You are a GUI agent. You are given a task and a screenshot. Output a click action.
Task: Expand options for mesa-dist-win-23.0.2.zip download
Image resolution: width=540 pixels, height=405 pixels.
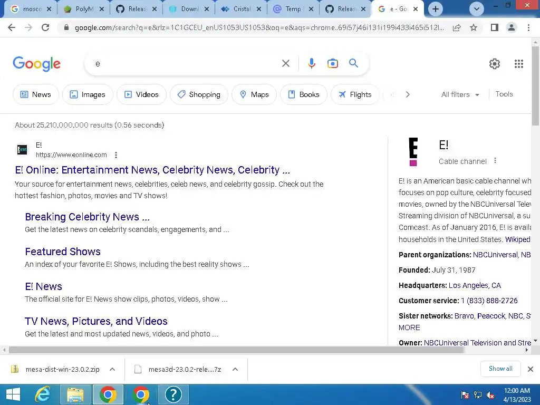pyautogui.click(x=112, y=369)
